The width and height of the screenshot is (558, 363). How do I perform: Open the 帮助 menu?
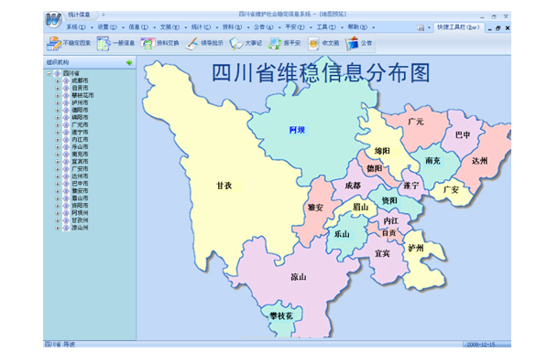click(357, 27)
